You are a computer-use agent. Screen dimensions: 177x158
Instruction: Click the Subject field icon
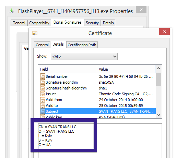click(43, 111)
